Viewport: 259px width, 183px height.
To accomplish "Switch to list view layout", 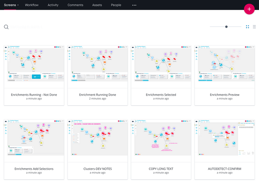I will [x=254, y=27].
